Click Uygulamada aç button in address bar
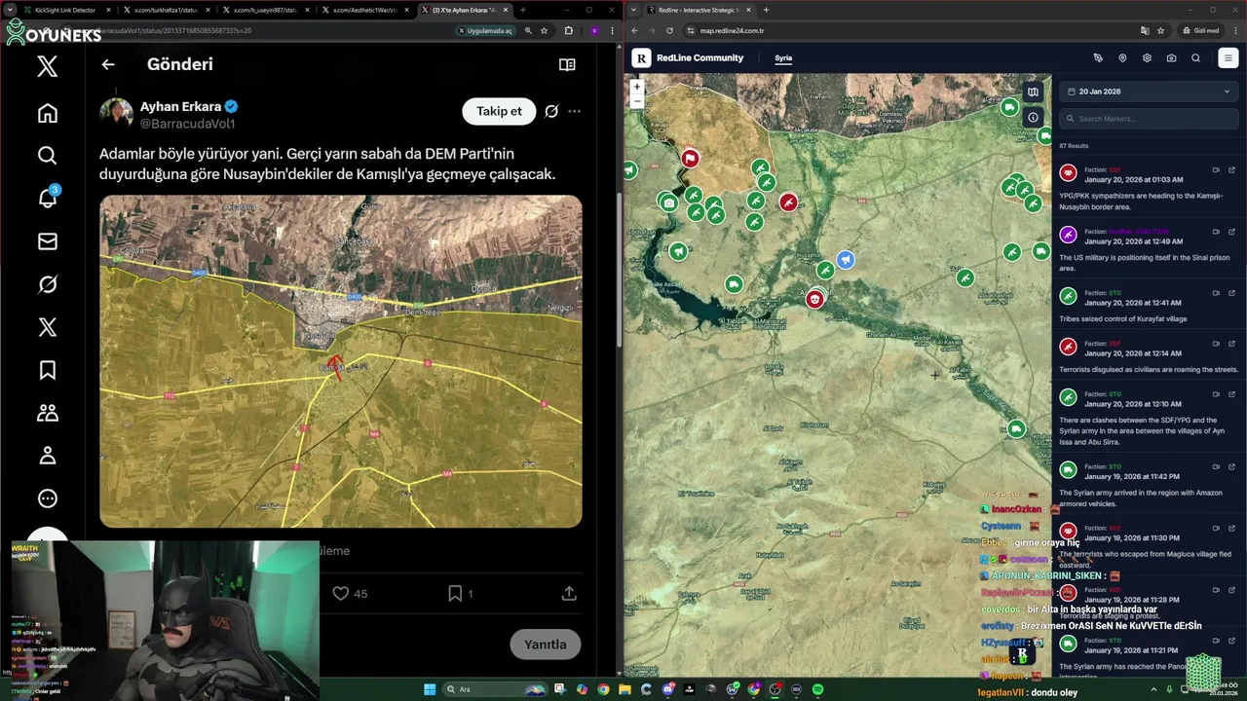The height and width of the screenshot is (701, 1247). click(x=485, y=30)
